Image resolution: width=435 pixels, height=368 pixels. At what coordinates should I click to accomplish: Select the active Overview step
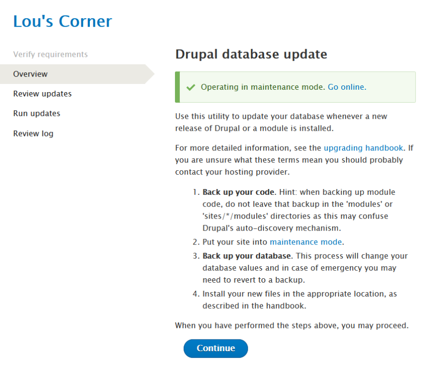(30, 74)
